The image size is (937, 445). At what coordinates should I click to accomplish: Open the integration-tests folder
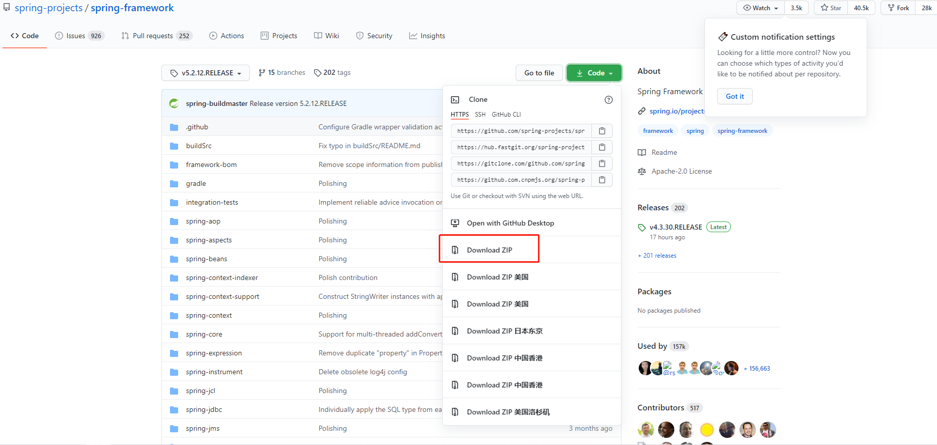[x=212, y=203]
